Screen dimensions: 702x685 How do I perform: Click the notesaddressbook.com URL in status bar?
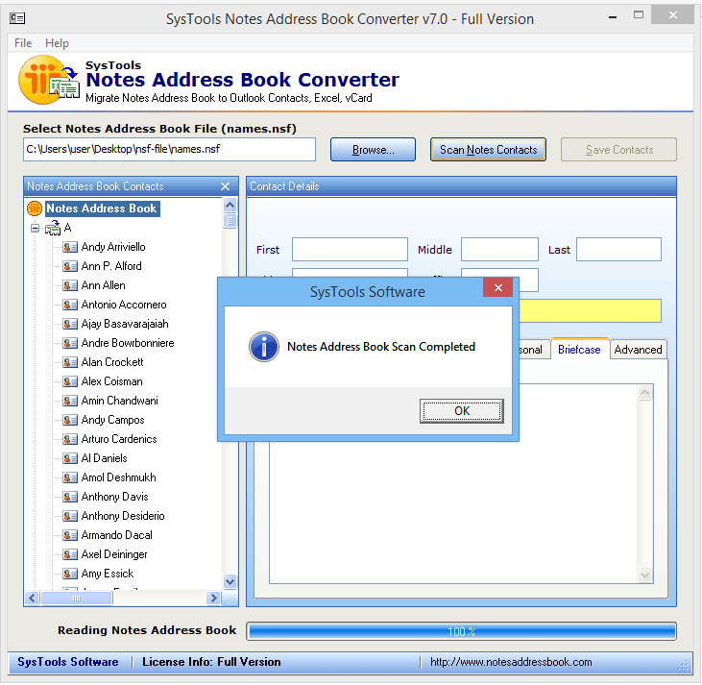(511, 662)
